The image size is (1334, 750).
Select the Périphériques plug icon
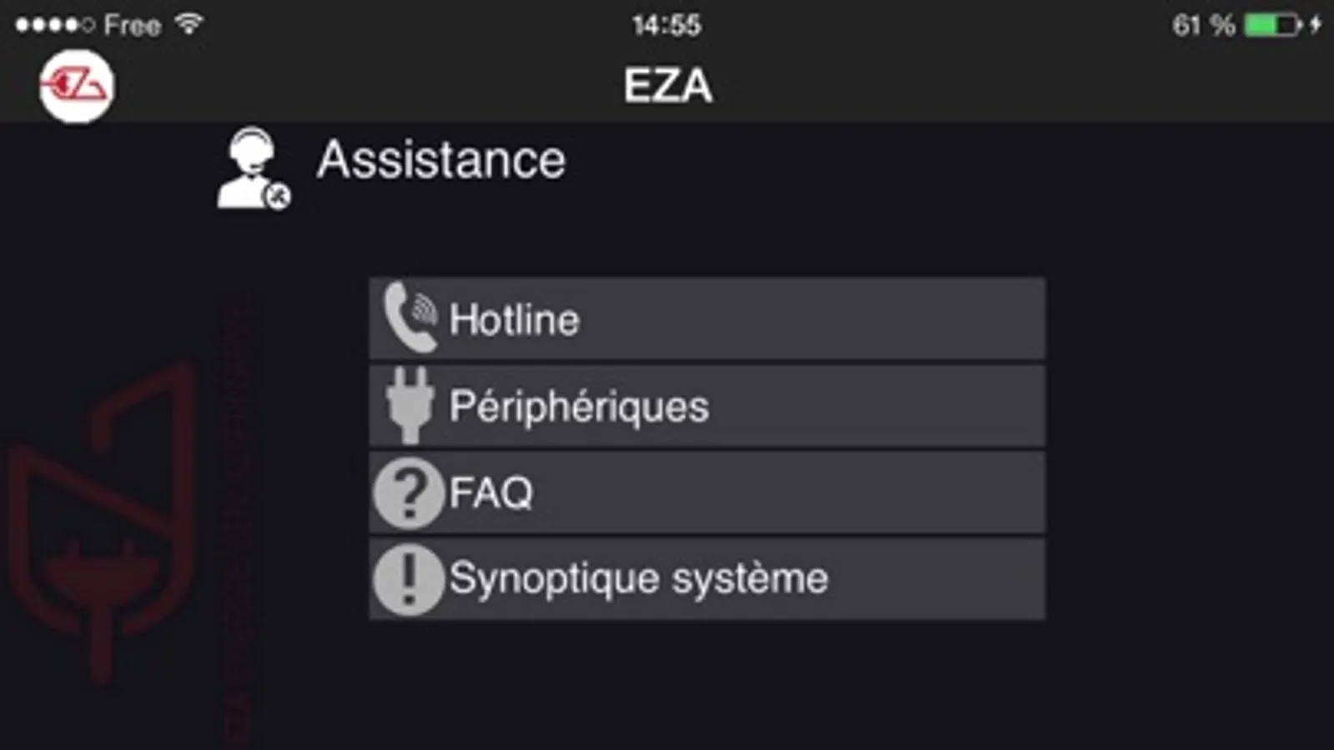[x=410, y=405]
